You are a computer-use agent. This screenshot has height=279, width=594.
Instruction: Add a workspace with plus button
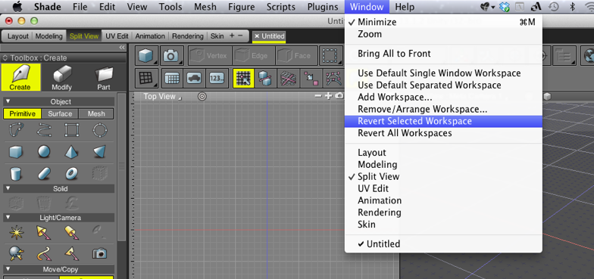[232, 36]
